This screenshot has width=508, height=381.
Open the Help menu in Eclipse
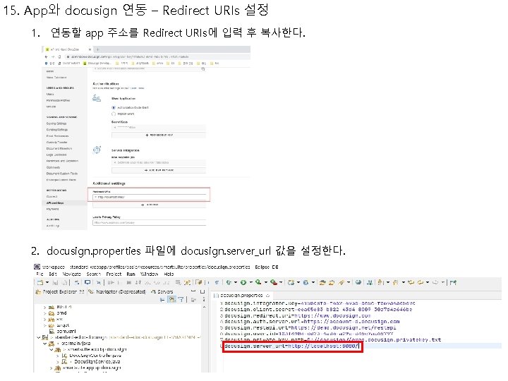tap(169, 274)
